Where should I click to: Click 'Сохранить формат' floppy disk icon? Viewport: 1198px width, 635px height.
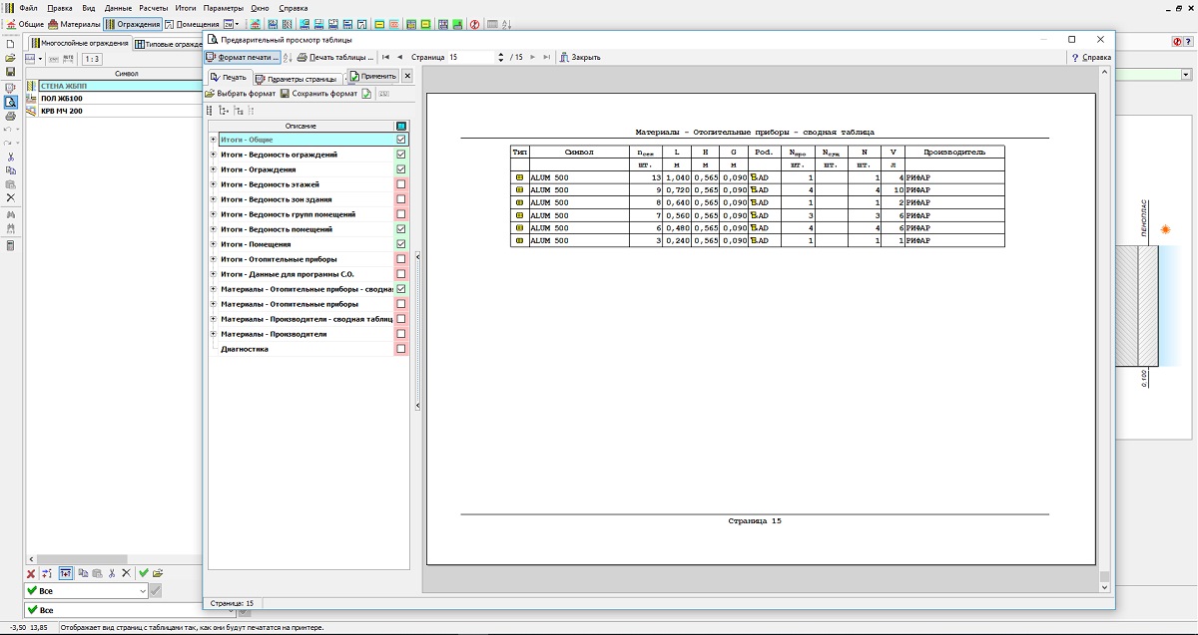pos(285,94)
